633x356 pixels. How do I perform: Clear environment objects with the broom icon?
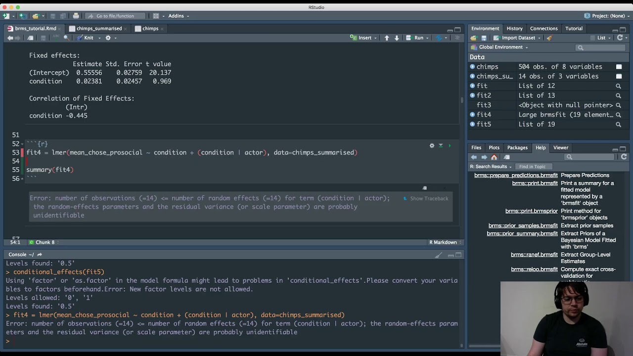pyautogui.click(x=549, y=38)
